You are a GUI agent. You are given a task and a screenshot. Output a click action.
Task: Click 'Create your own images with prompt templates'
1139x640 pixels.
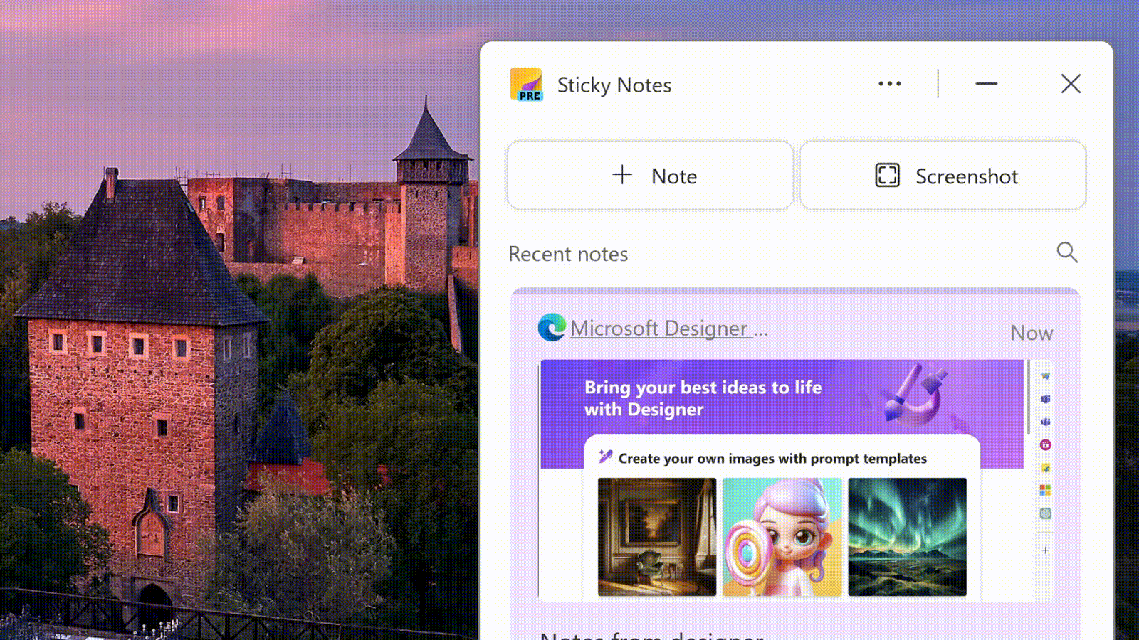click(772, 459)
